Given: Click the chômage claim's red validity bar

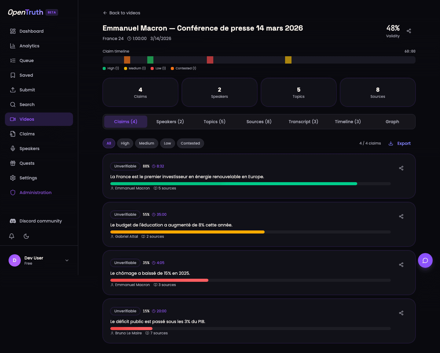Looking at the screenshot, I should point(159,280).
